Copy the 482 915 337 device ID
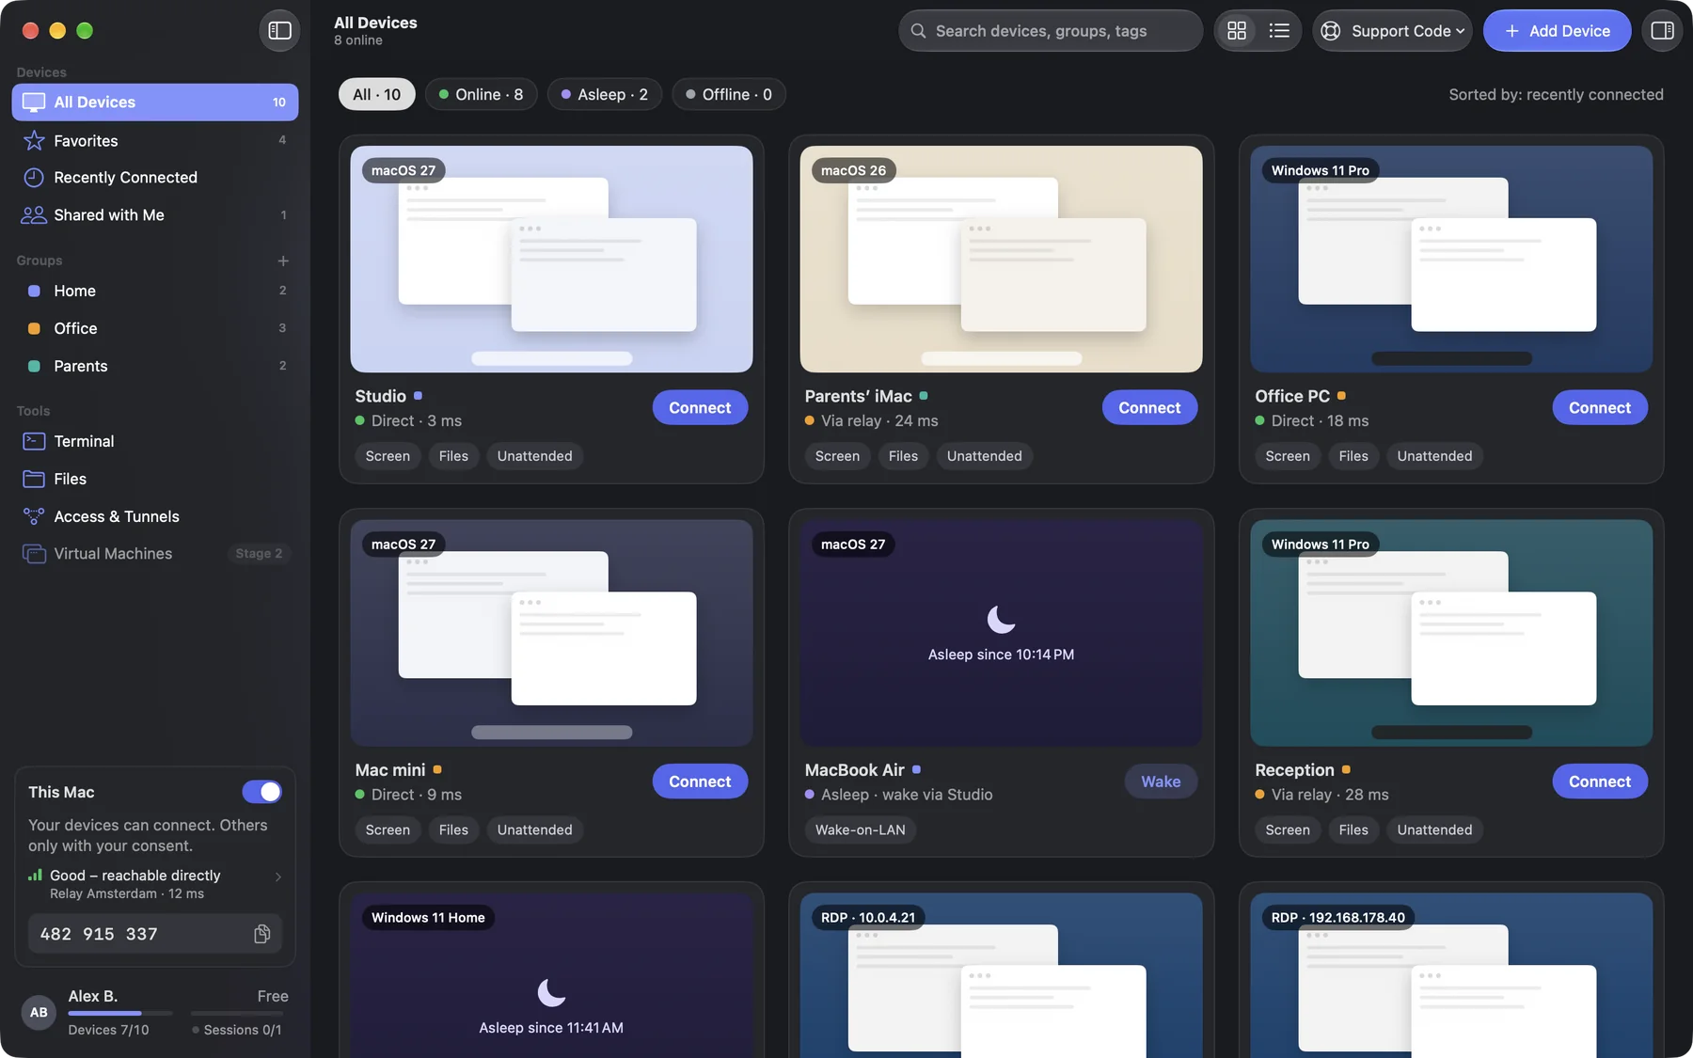 tap(262, 934)
